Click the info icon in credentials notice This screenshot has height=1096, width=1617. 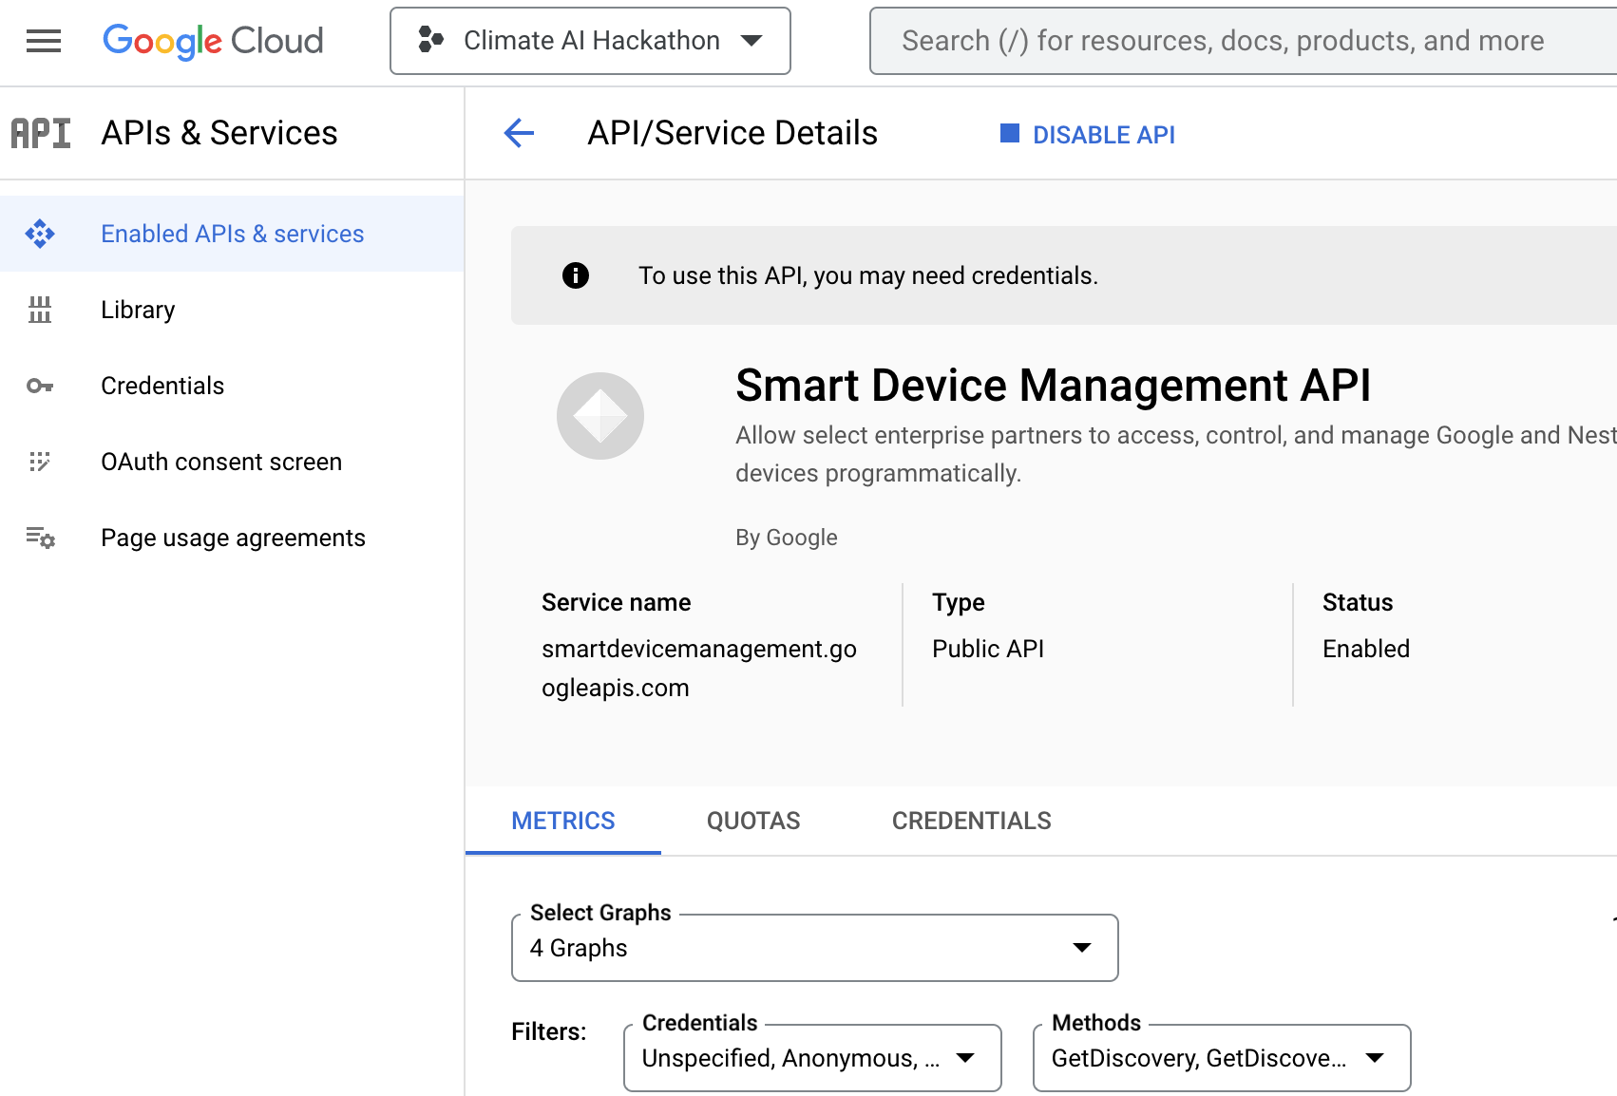tap(576, 275)
